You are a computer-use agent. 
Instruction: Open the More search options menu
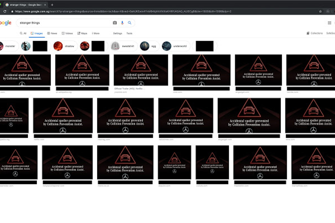95,34
